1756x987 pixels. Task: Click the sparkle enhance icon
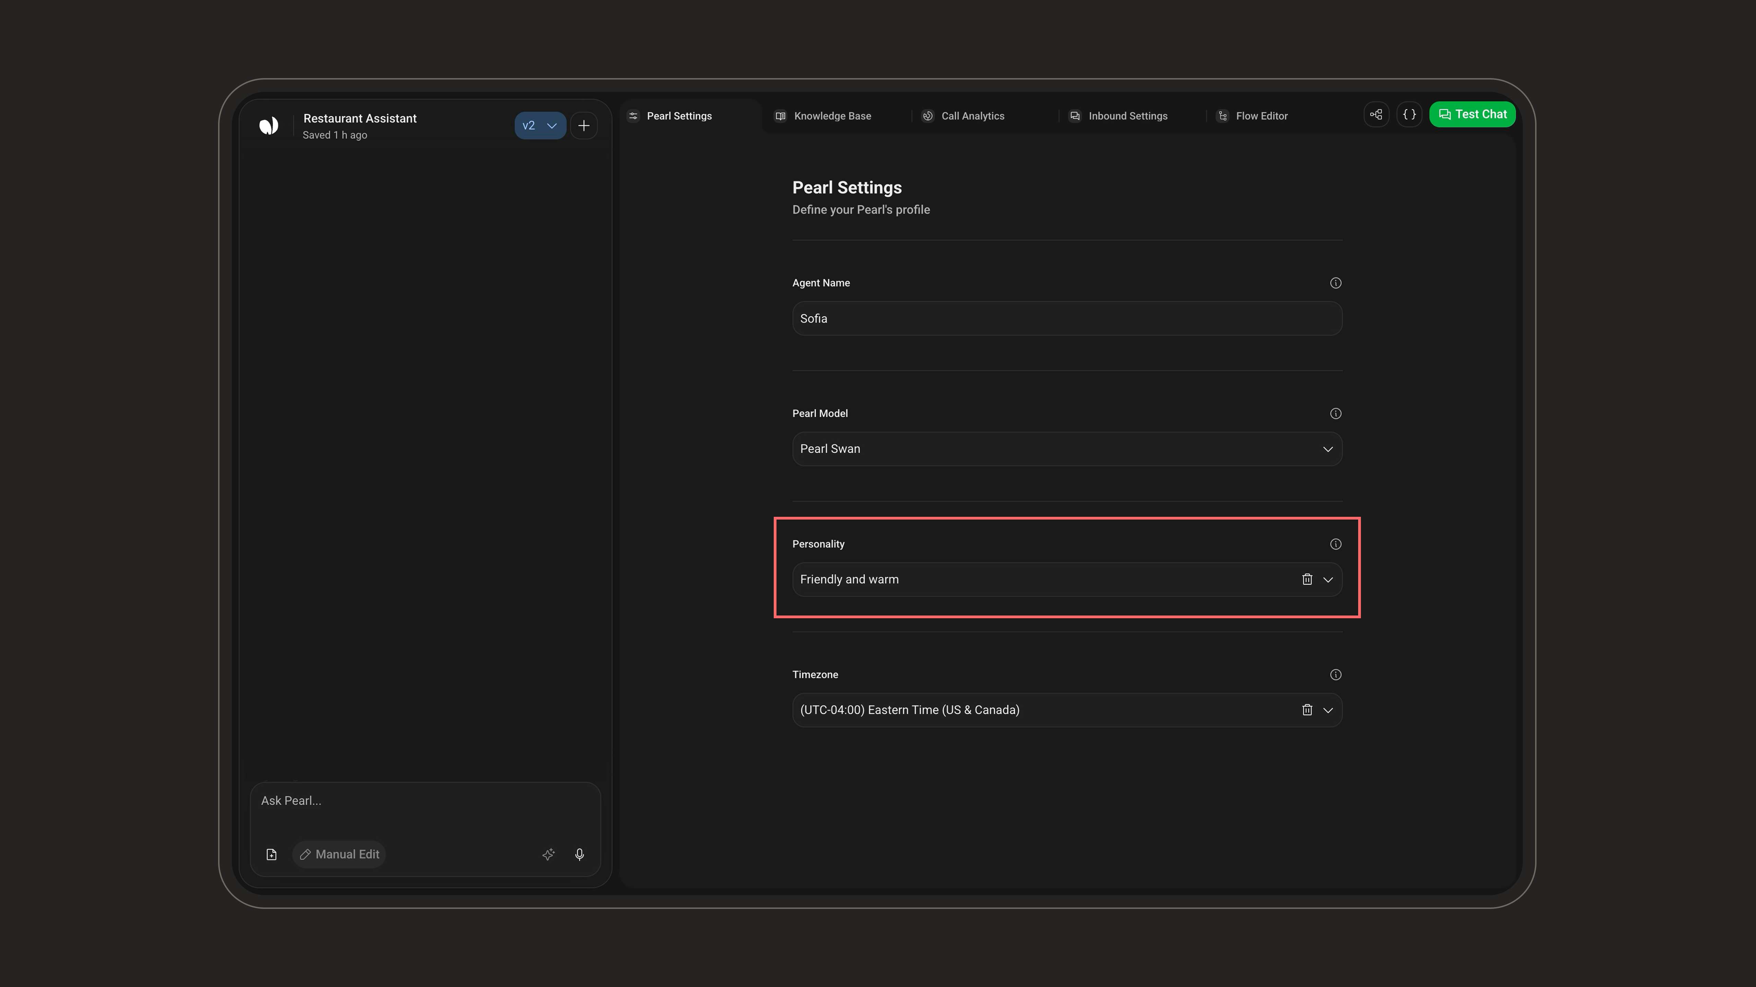[548, 854]
